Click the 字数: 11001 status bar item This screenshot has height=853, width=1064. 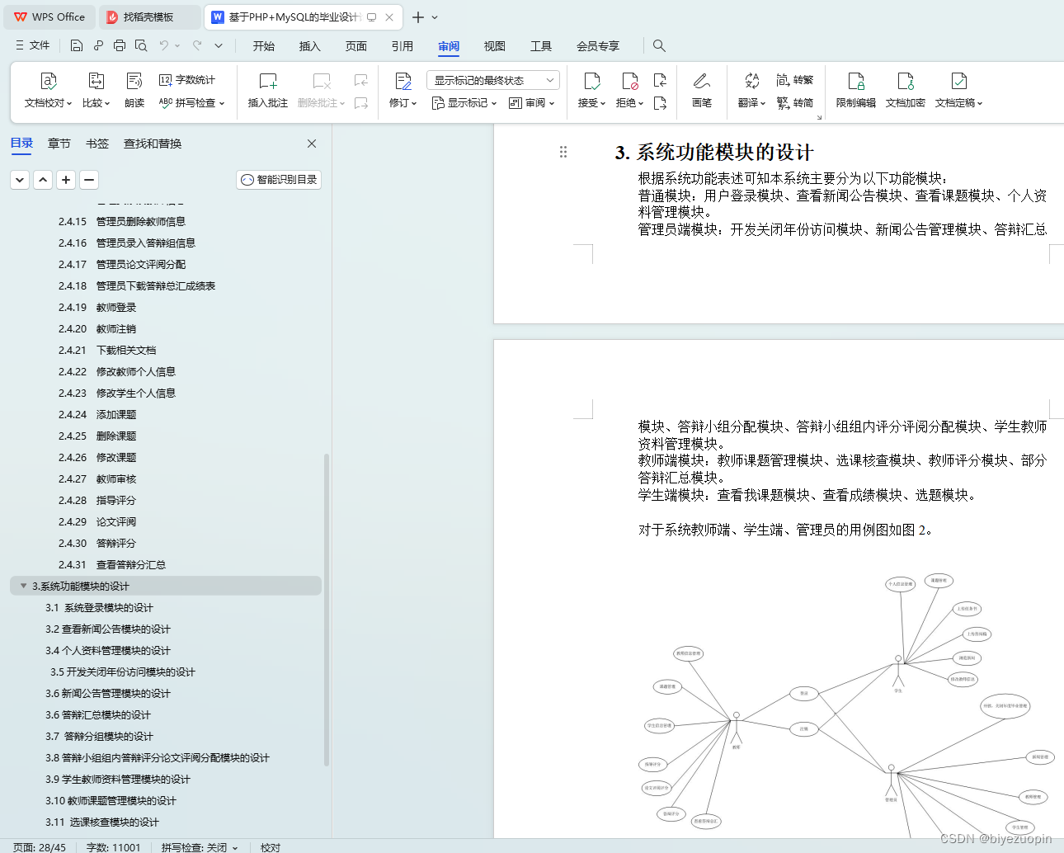click(114, 847)
